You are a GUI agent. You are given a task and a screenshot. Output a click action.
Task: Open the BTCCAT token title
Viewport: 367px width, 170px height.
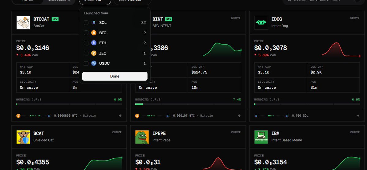(x=41, y=19)
